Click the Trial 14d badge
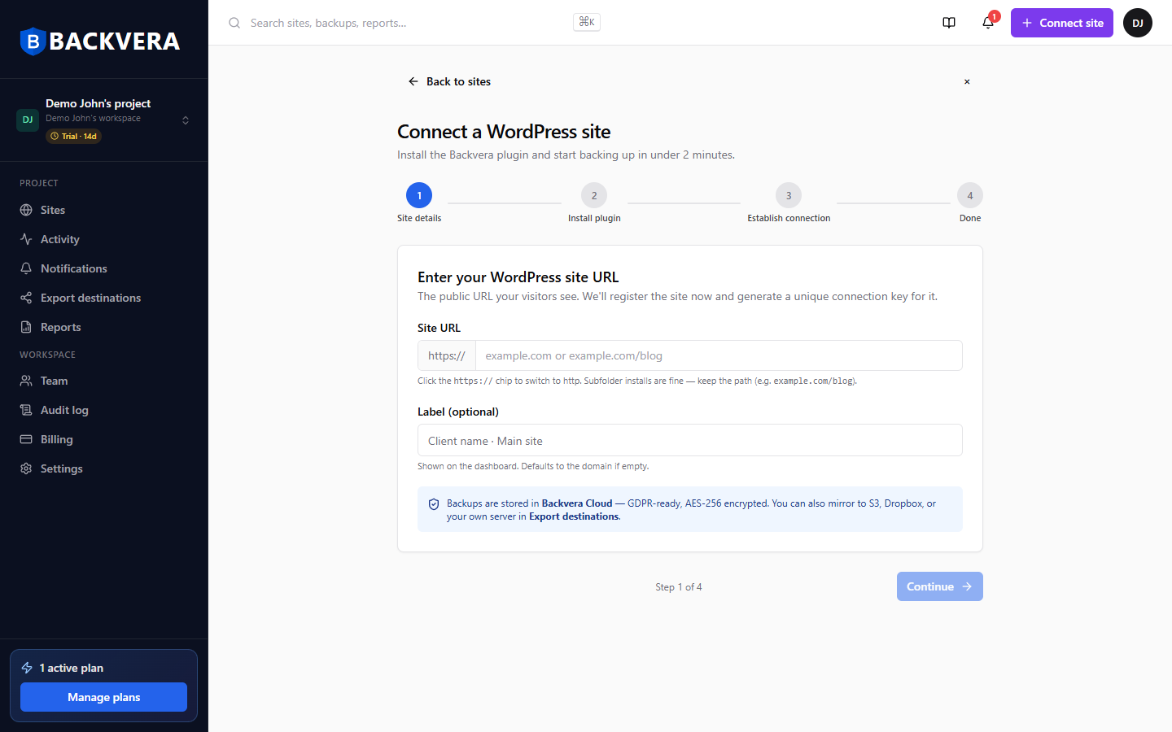The image size is (1172, 732). point(73,136)
